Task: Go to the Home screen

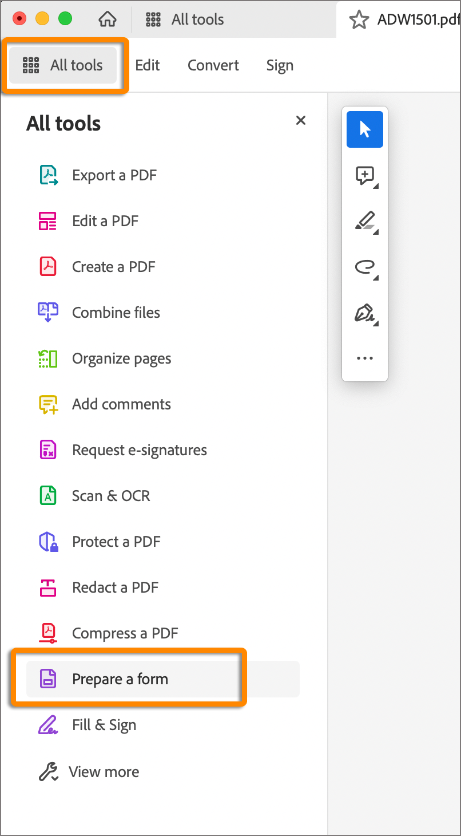Action: 107,19
